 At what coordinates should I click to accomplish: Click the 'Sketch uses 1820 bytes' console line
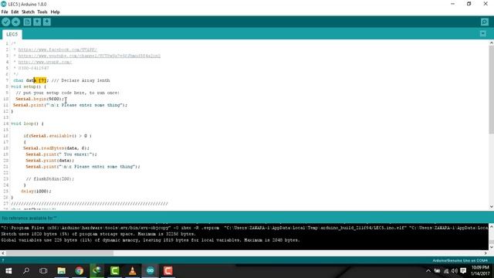point(98,234)
